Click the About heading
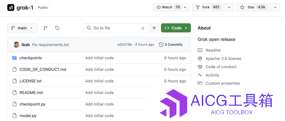Screen dimensions: 285x121 [204, 28]
